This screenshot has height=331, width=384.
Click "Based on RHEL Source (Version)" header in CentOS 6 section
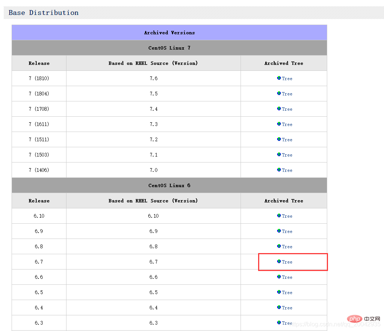(153, 201)
